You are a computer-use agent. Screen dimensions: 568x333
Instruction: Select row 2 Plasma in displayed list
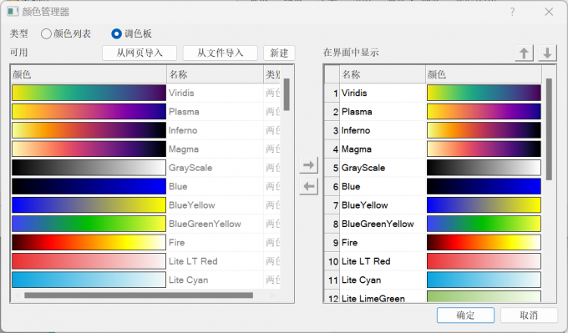click(433, 112)
